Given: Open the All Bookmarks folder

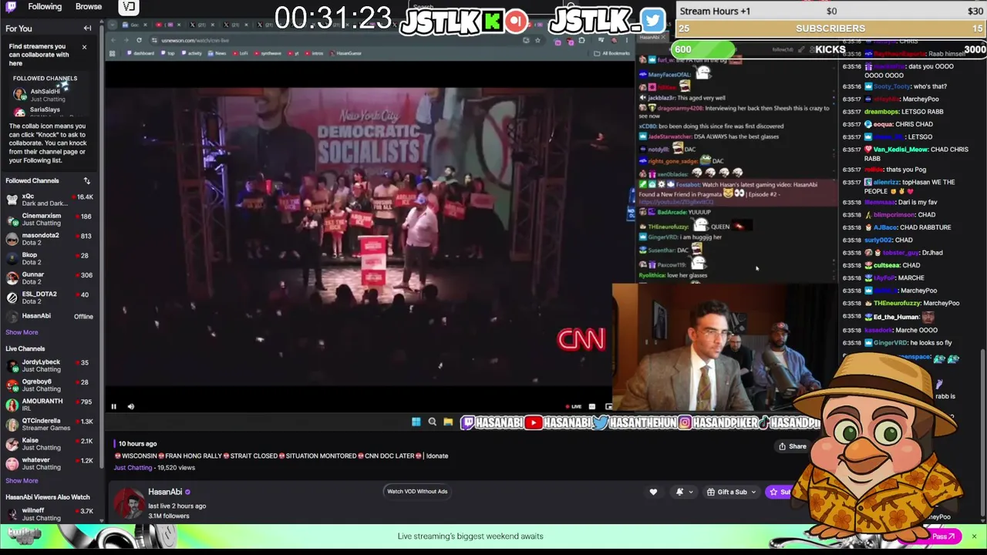Looking at the screenshot, I should pos(611,53).
